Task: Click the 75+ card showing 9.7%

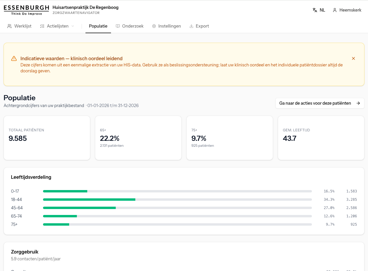Action: (x=230, y=138)
